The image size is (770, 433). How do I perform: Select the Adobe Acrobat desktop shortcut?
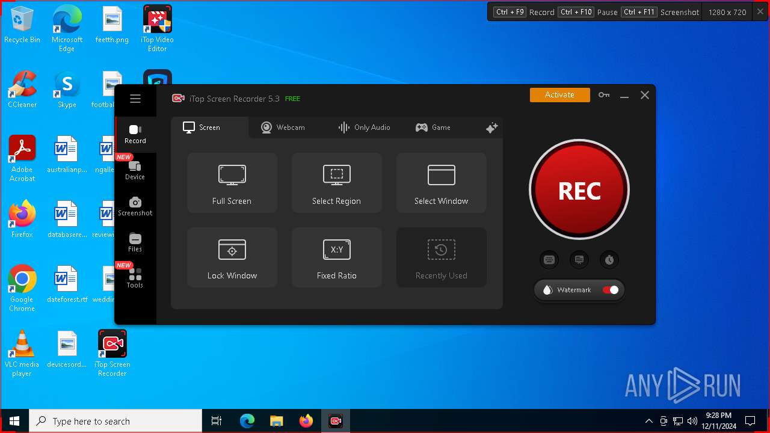click(x=22, y=159)
